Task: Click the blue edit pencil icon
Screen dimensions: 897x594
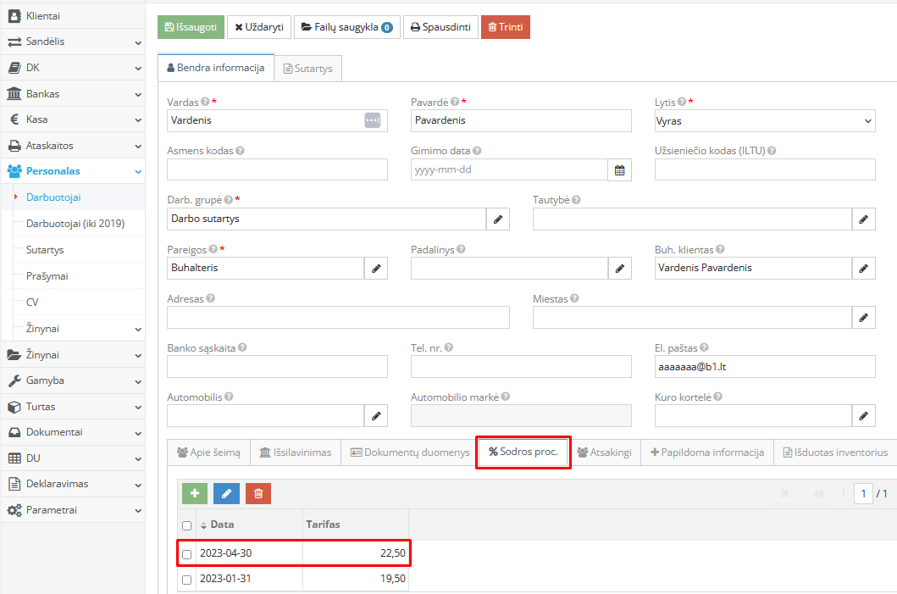Action: click(226, 493)
